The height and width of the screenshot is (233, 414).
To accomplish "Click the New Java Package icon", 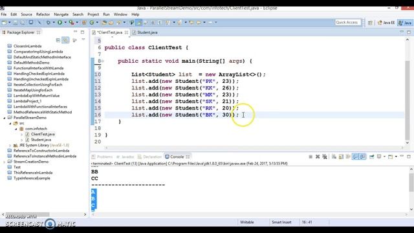I will point(84,23).
